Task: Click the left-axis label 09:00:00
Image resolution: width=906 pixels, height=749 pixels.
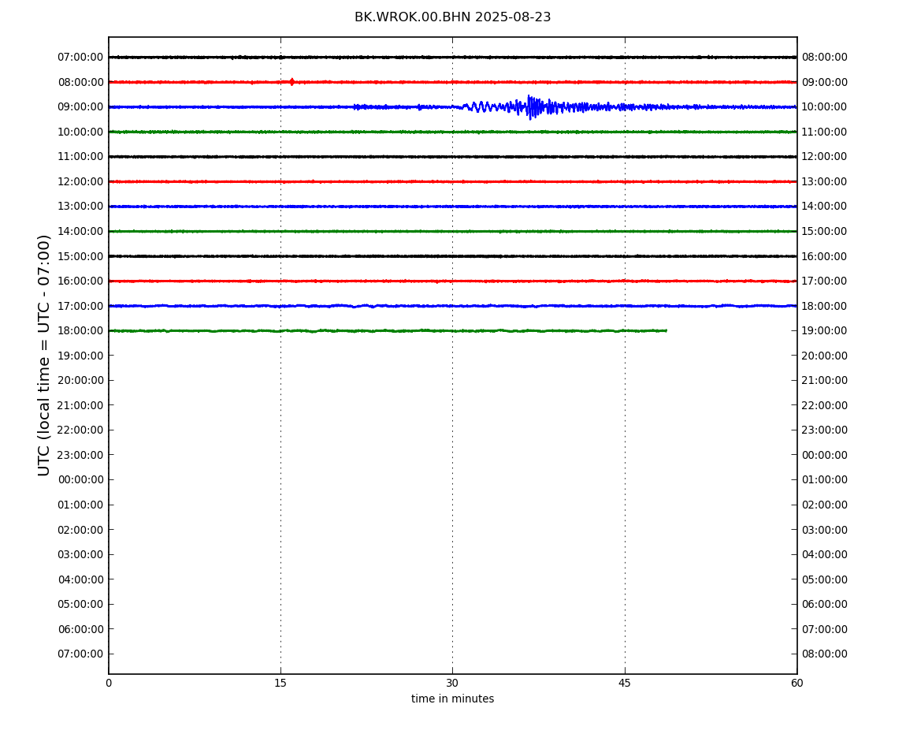Action: 81,107
